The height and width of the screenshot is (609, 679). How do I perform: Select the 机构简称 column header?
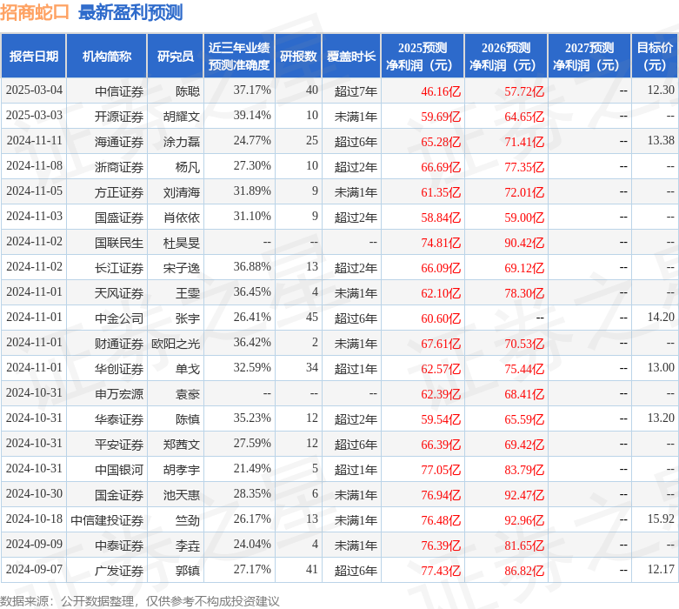107,56
